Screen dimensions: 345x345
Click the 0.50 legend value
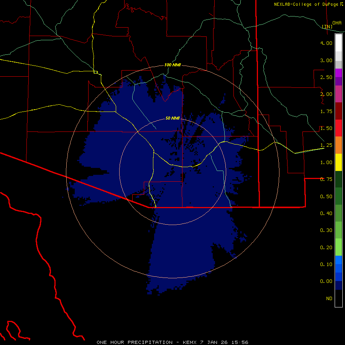point(326,197)
